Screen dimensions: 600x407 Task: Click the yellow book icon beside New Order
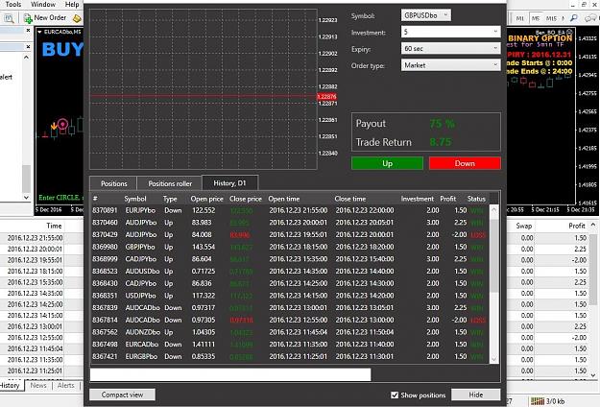pyautogui.click(x=77, y=18)
